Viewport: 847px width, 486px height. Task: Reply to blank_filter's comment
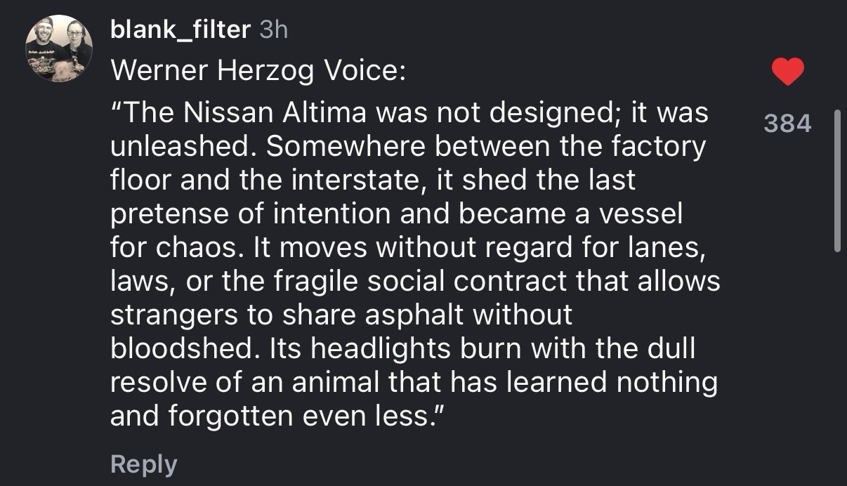(x=144, y=464)
